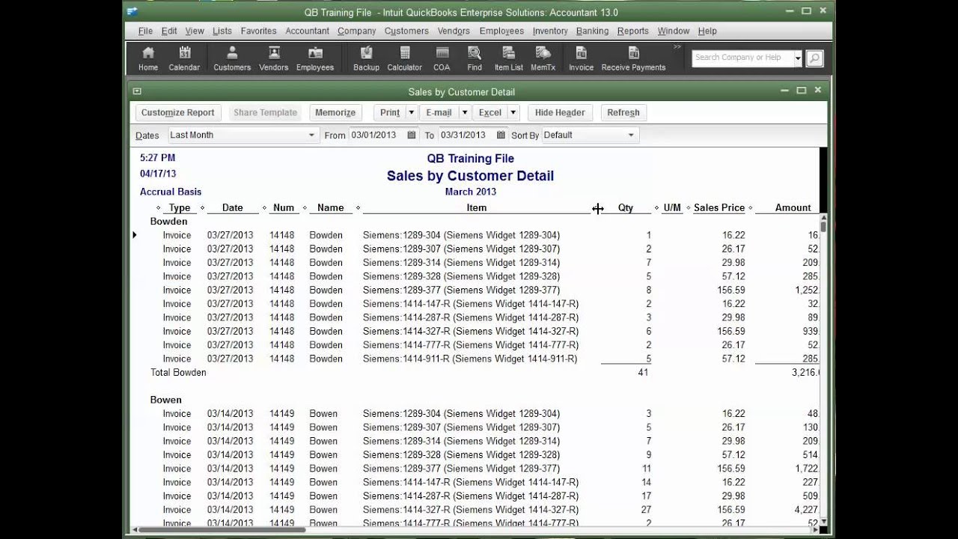The image size is (958, 539).
Task: Open the MemTx toolbar icon
Action: tap(543, 58)
